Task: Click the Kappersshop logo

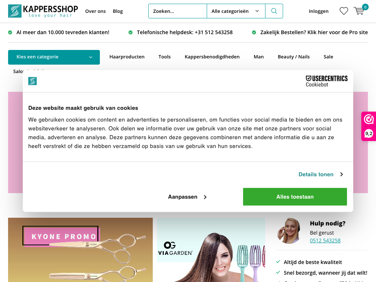Action: coord(43,11)
